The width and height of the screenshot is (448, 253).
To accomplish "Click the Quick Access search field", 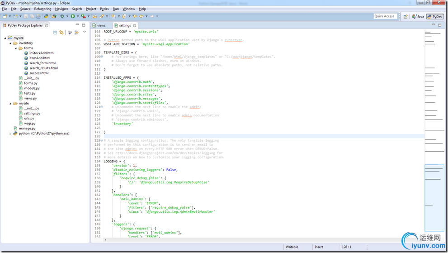I will click(x=385, y=16).
